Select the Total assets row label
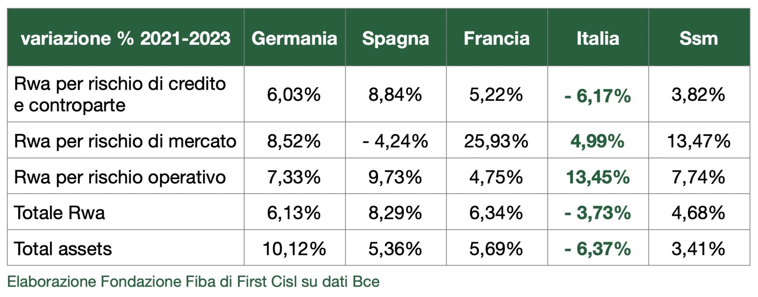 [63, 249]
